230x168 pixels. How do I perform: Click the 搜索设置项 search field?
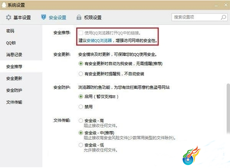click(197, 17)
